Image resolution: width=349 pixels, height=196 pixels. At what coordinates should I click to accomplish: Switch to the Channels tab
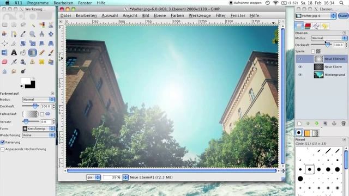(x=308, y=26)
